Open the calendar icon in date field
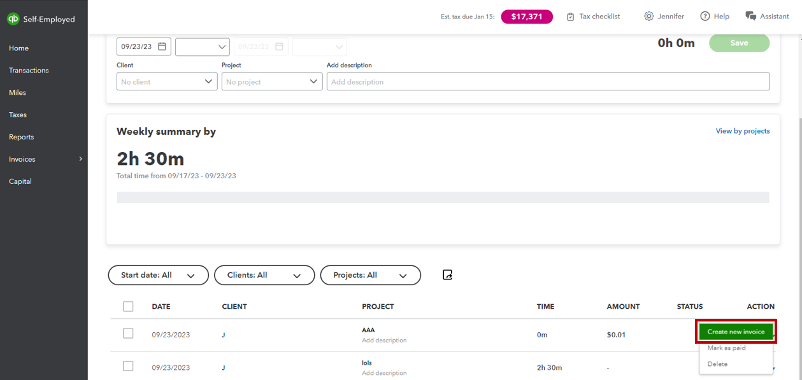This screenshot has width=802, height=380. pyautogui.click(x=162, y=46)
